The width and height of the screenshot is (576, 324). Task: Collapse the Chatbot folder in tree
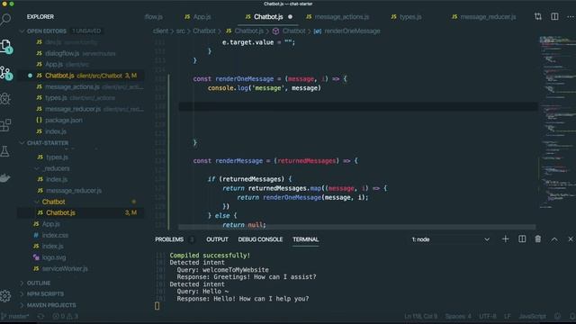(53, 202)
